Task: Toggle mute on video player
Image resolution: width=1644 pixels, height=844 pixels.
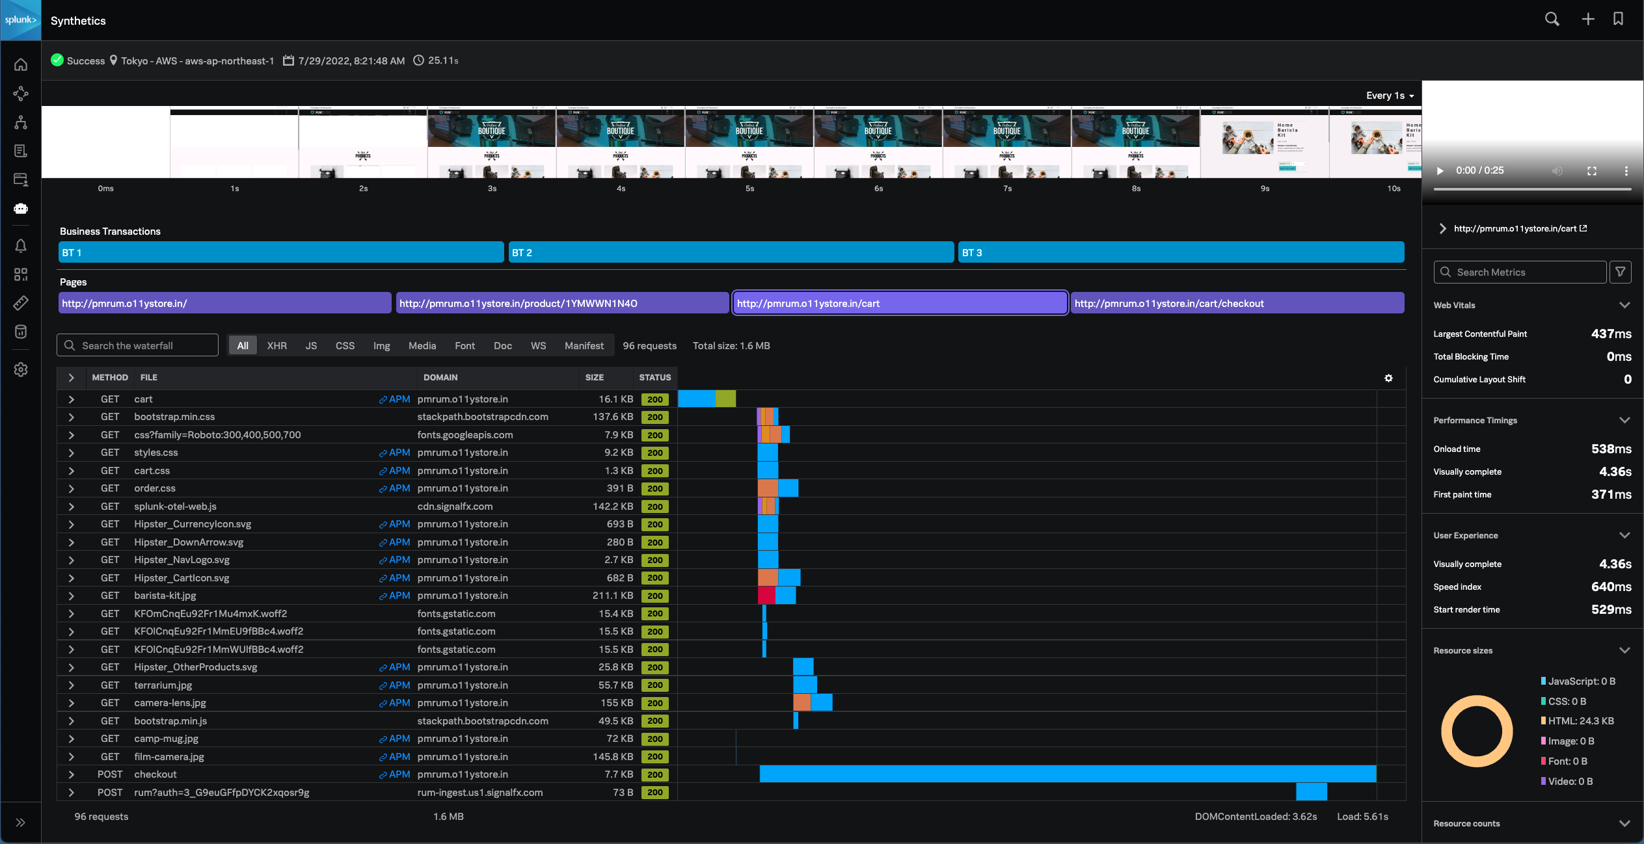Action: click(x=1557, y=170)
